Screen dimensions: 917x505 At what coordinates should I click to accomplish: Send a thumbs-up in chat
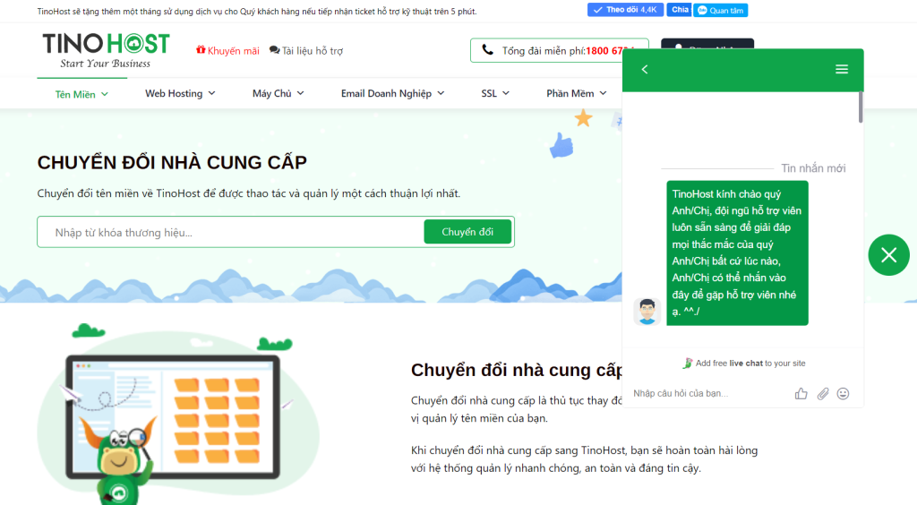(x=801, y=393)
